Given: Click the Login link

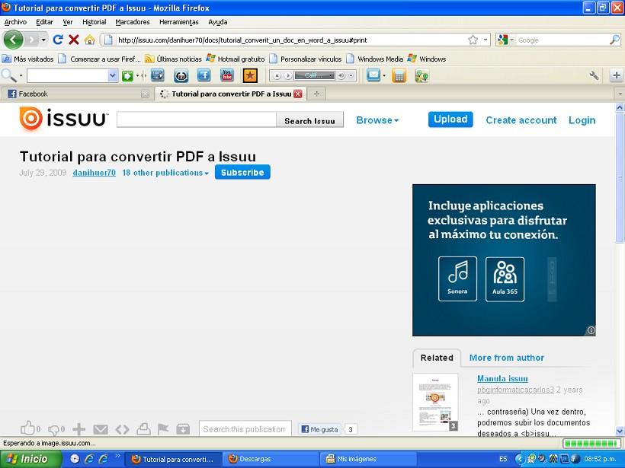Looking at the screenshot, I should 582,120.
